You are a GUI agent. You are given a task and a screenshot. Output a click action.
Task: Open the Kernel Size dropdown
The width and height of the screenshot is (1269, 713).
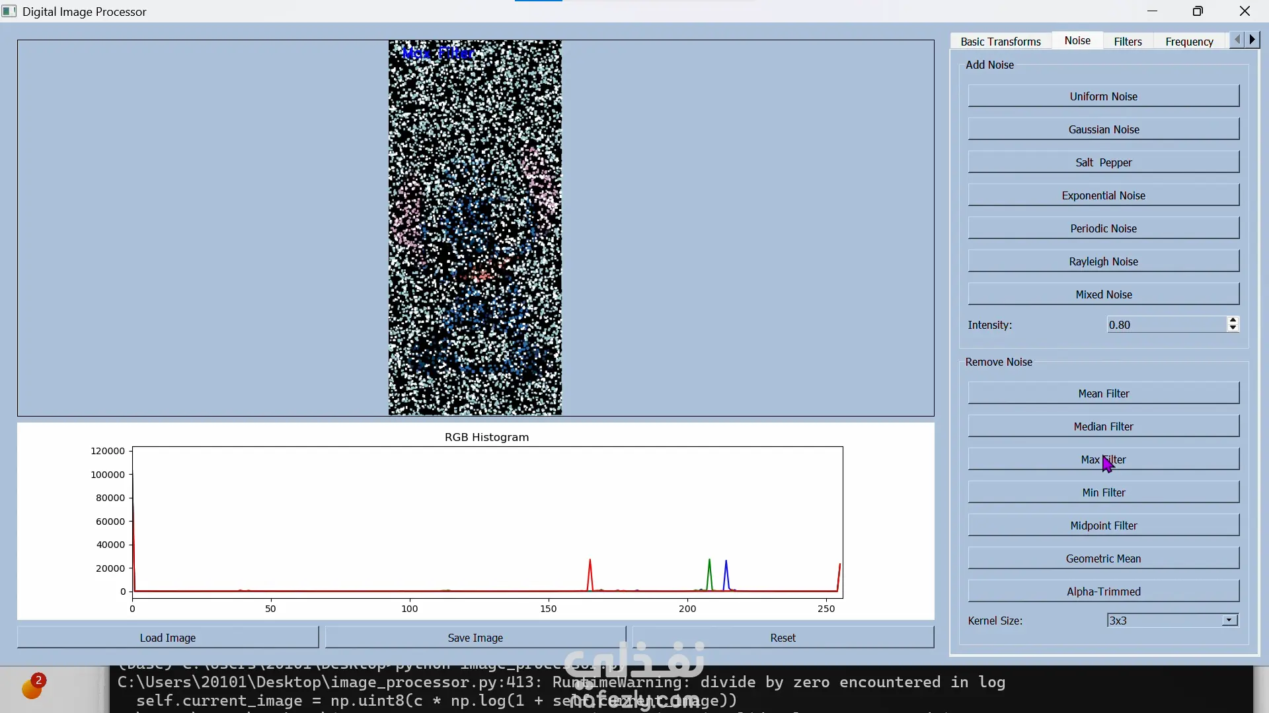pos(1229,621)
